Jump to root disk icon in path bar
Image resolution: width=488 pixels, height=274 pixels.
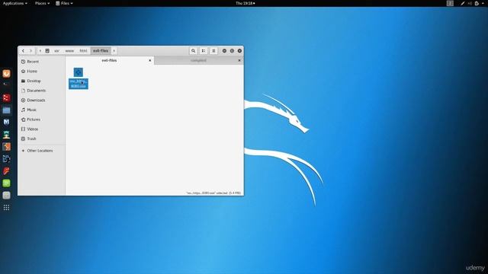tap(47, 51)
